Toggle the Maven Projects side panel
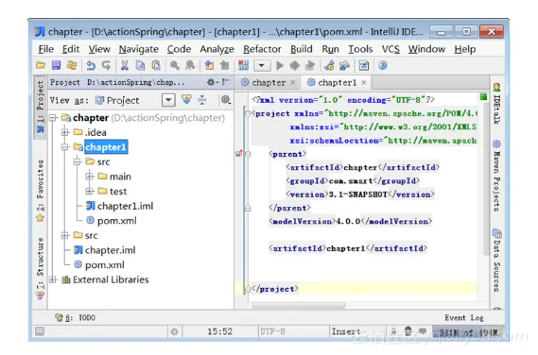The height and width of the screenshot is (355, 538). tap(496, 177)
